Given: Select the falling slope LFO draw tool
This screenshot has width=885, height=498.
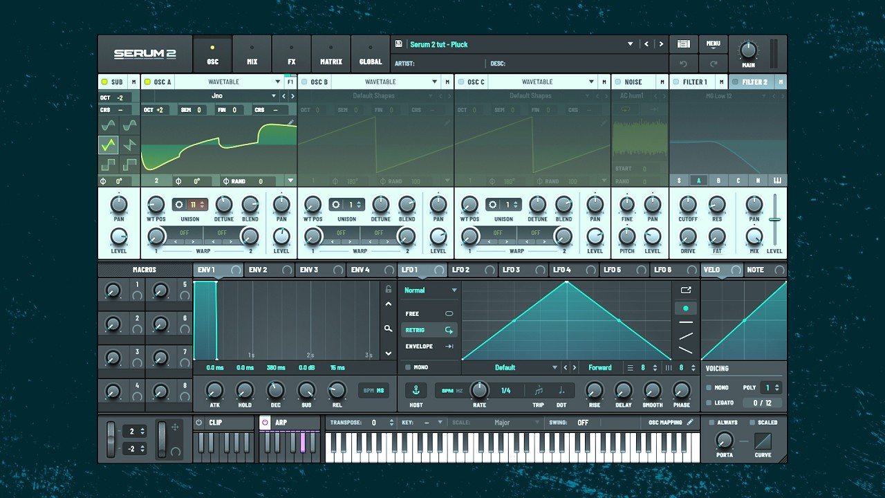Looking at the screenshot, I should tap(686, 350).
